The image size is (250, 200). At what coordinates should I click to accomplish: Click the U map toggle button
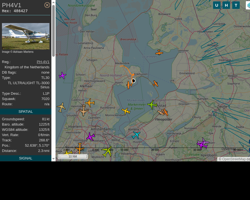[x=217, y=5]
